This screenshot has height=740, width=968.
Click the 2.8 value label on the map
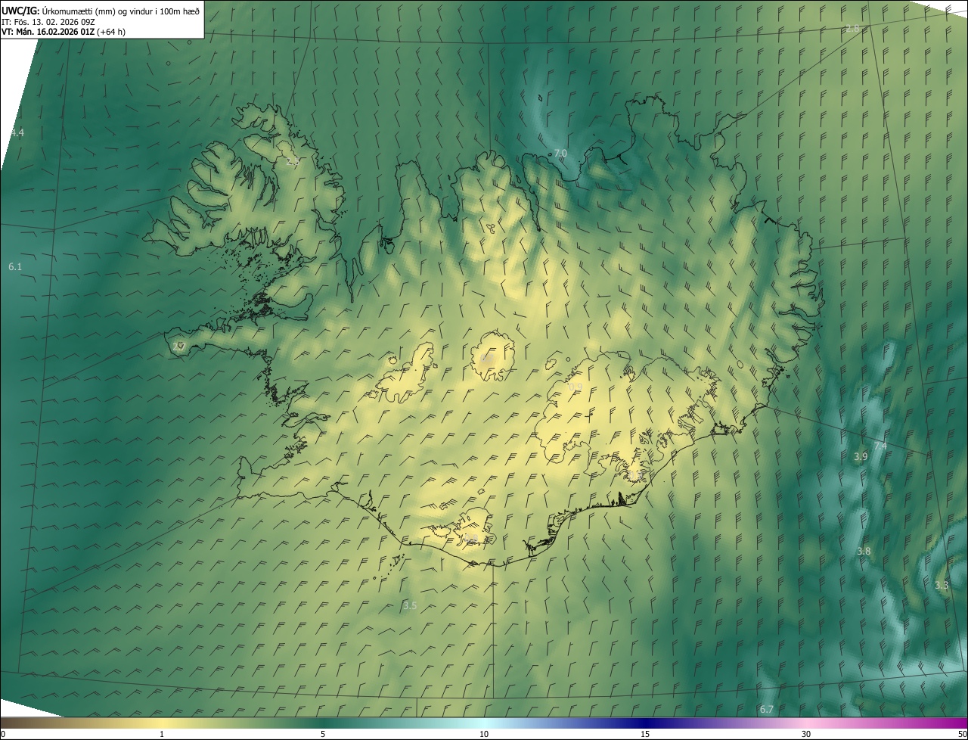tap(852, 29)
